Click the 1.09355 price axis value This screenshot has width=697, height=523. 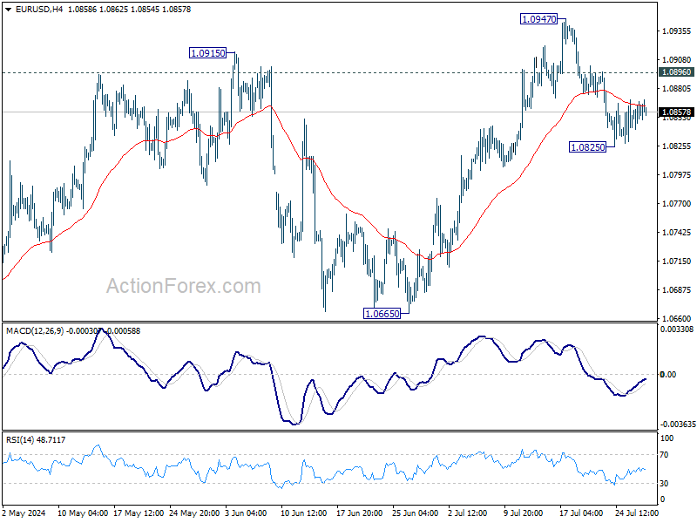click(677, 31)
